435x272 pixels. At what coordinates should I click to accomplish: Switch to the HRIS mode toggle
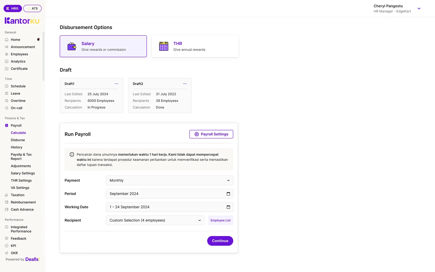[x=13, y=9]
